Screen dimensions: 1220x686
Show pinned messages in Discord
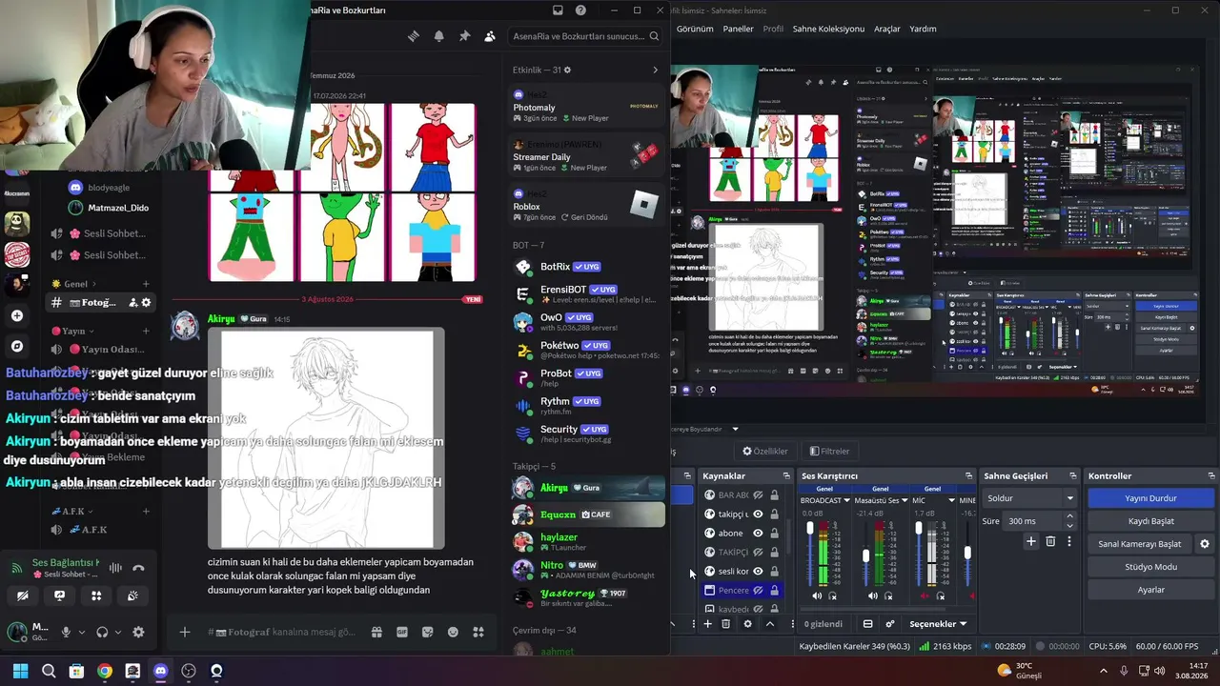(464, 36)
